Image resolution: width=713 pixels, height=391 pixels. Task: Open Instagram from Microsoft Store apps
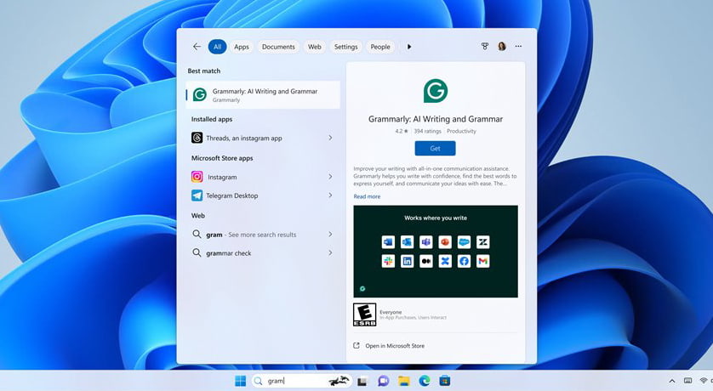[263, 177]
